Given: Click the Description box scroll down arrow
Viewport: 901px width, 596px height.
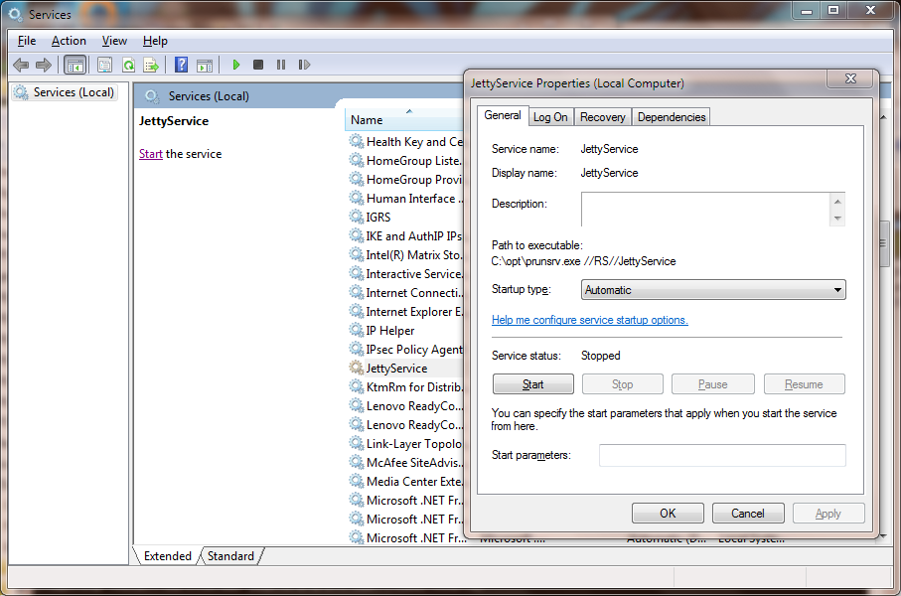Looking at the screenshot, I should [837, 219].
